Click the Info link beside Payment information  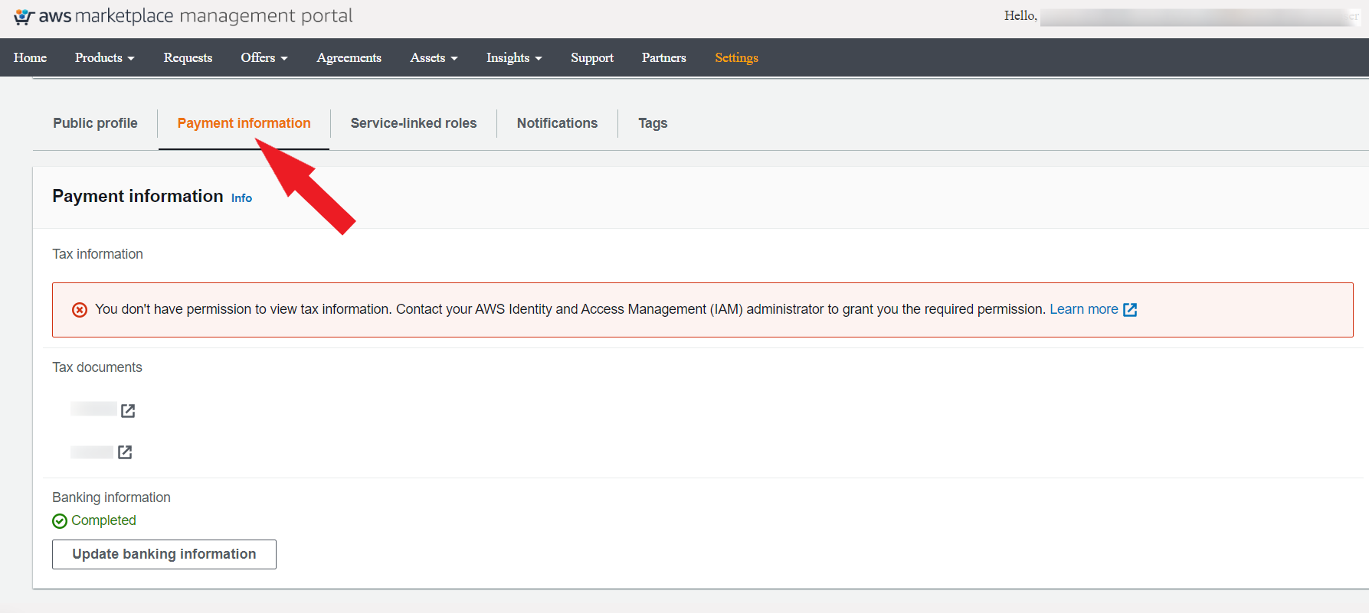(x=241, y=198)
